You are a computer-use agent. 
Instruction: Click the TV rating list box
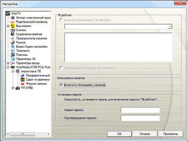coord(118,47)
